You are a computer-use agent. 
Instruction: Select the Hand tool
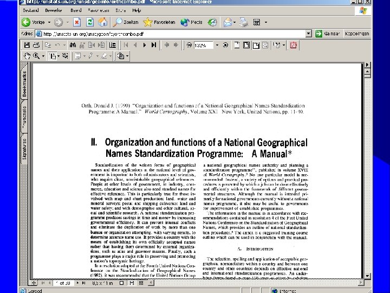[x=27, y=56]
